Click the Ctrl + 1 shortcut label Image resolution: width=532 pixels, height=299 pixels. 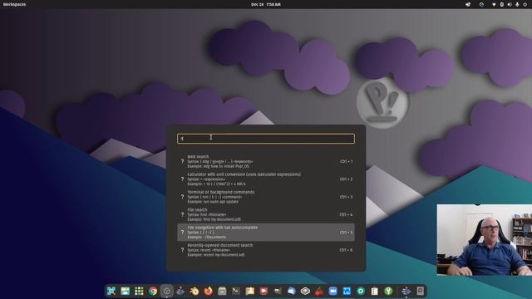point(346,162)
